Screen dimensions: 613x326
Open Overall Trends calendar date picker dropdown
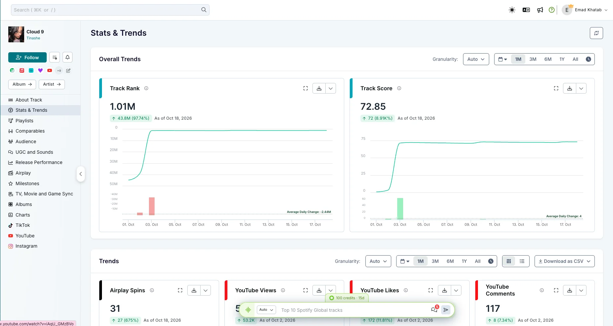pyautogui.click(x=503, y=59)
